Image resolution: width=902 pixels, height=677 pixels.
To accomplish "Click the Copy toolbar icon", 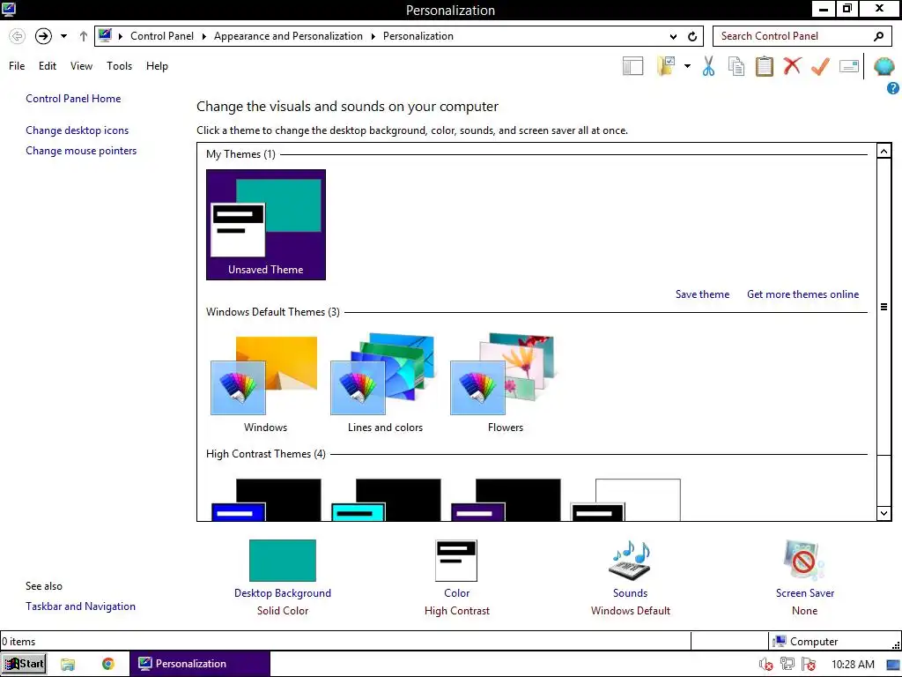I will click(x=736, y=66).
